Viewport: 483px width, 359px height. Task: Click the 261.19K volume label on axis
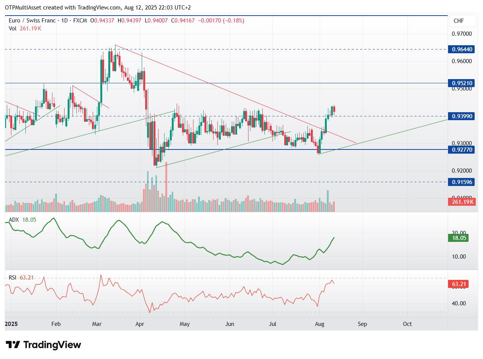point(462,202)
